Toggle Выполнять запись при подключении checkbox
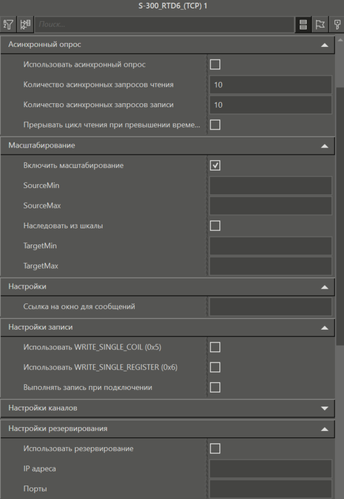 [215, 387]
